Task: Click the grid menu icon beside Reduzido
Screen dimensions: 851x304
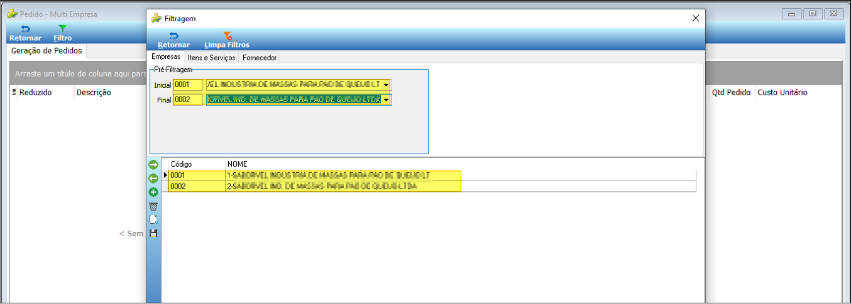Action: [x=14, y=92]
